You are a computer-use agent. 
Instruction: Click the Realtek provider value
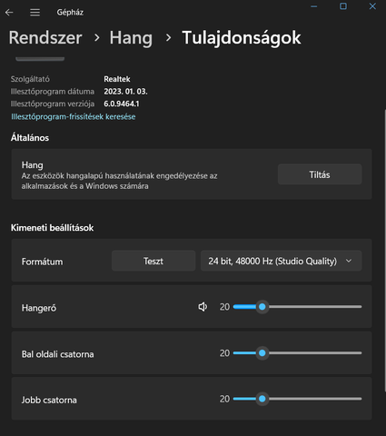(x=117, y=79)
